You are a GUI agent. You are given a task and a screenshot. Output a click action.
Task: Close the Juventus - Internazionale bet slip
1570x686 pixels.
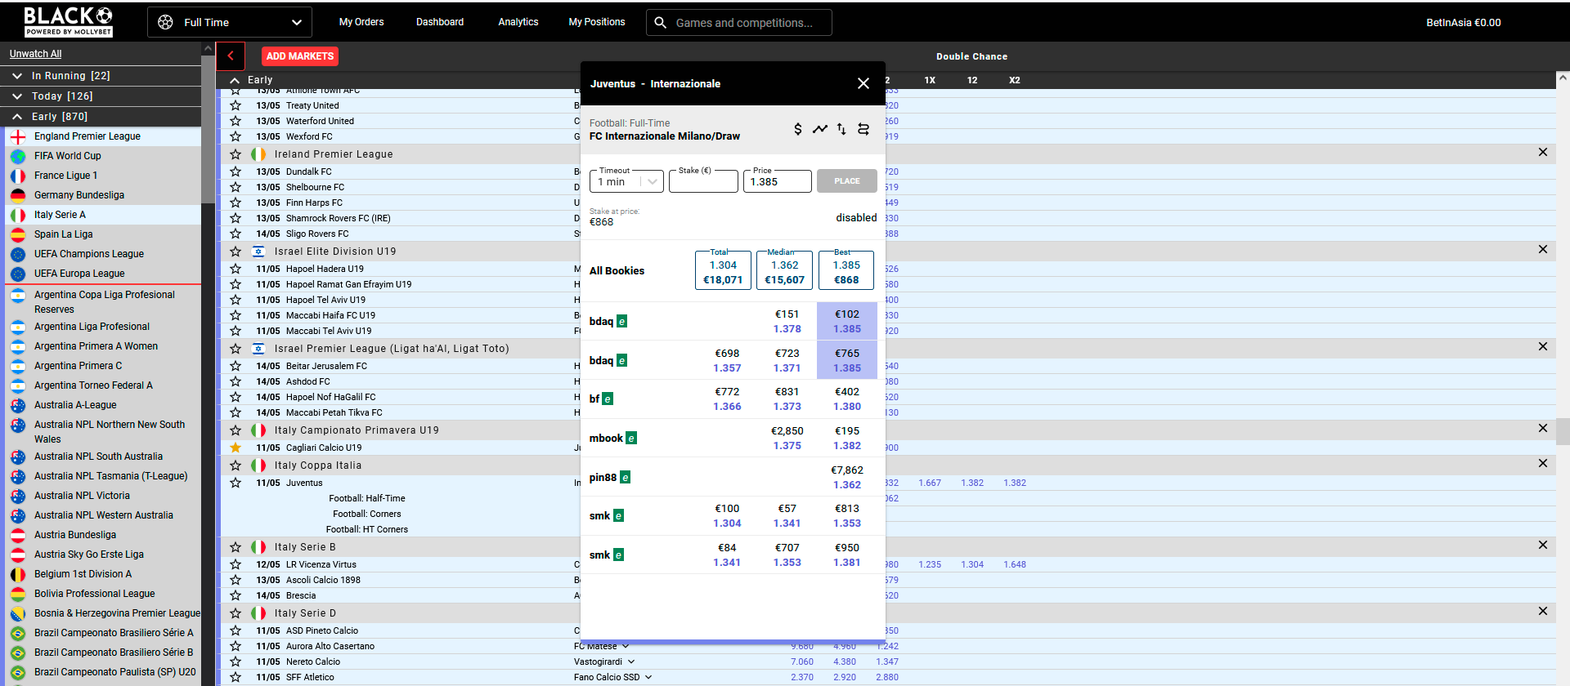[863, 83]
